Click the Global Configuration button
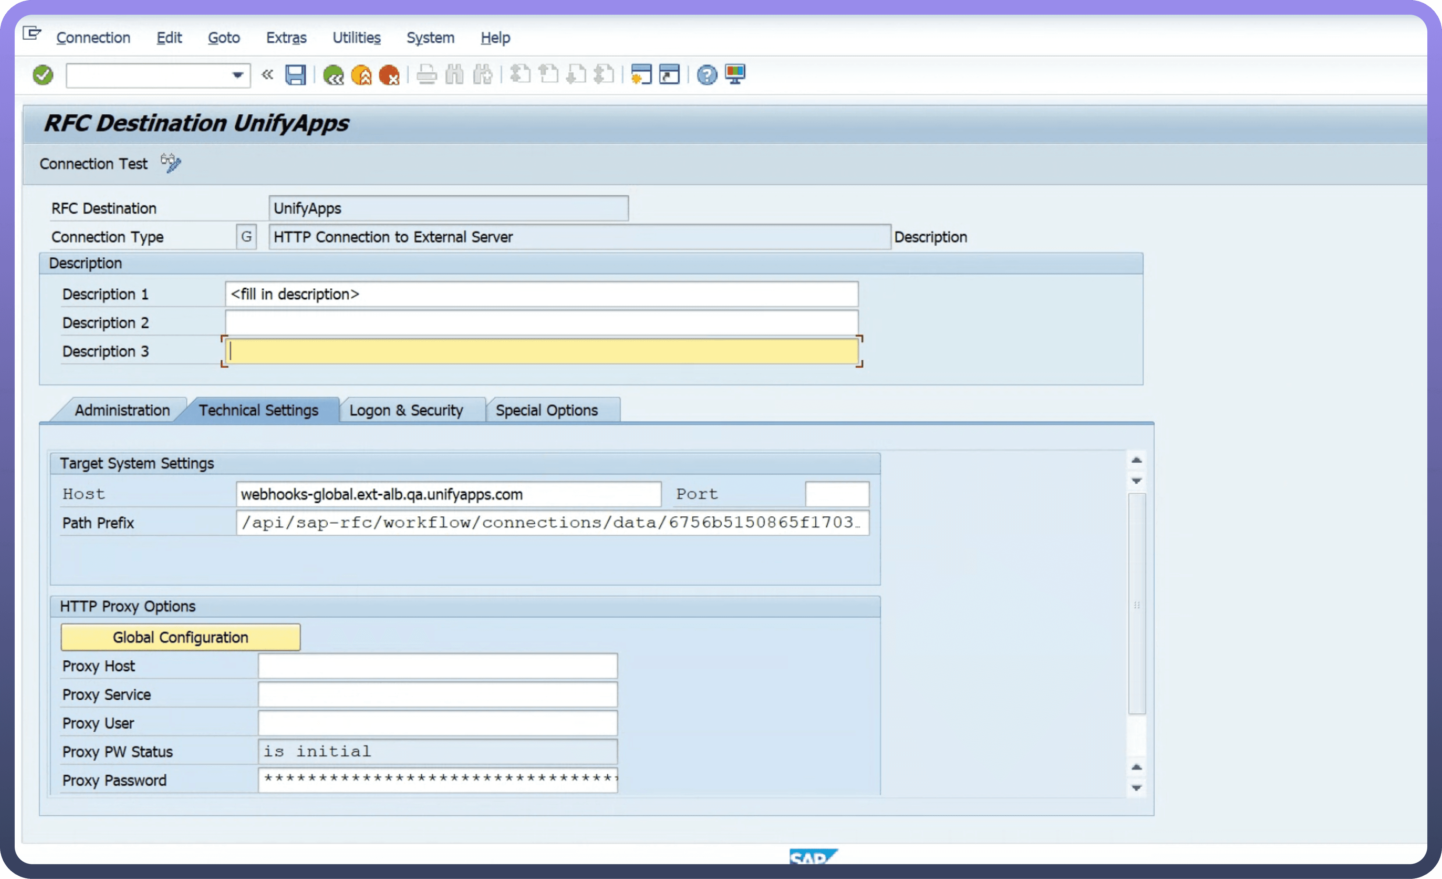Screen dimensions: 1442x879 [x=180, y=637]
